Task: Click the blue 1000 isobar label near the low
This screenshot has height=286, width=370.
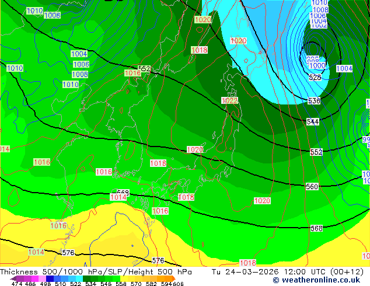Action: [x=317, y=65]
